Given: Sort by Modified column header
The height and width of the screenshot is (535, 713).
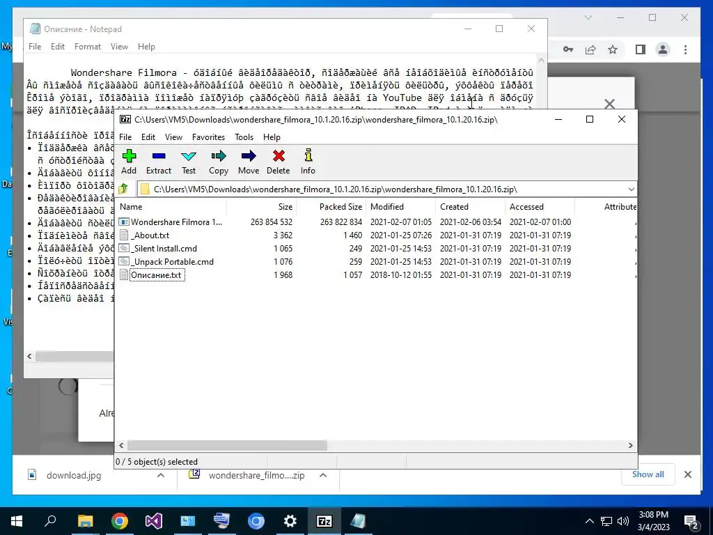Looking at the screenshot, I should click(x=401, y=206).
